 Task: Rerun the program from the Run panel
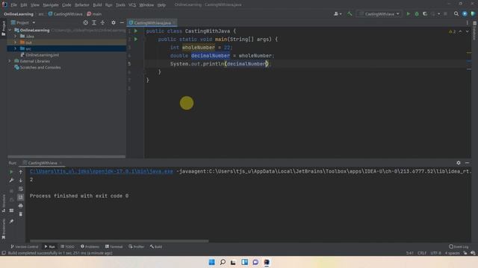[x=12, y=172]
